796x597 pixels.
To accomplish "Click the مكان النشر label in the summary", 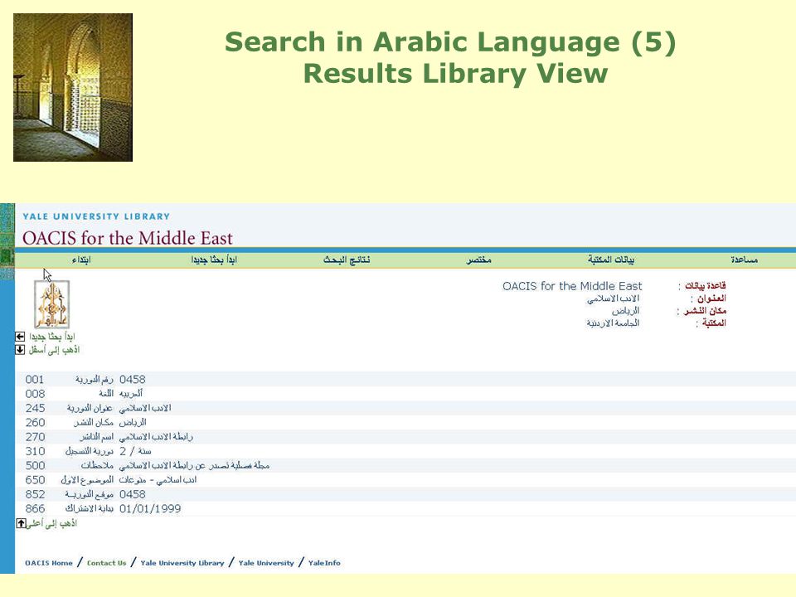I will point(705,311).
